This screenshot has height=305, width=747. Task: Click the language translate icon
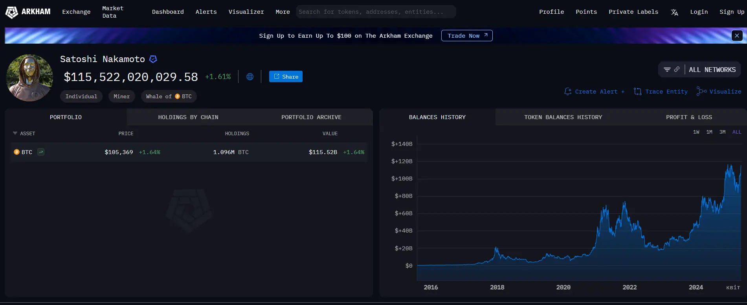click(x=674, y=12)
